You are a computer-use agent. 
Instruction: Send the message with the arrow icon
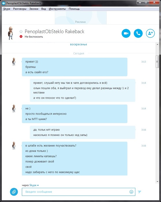[x=139, y=192]
